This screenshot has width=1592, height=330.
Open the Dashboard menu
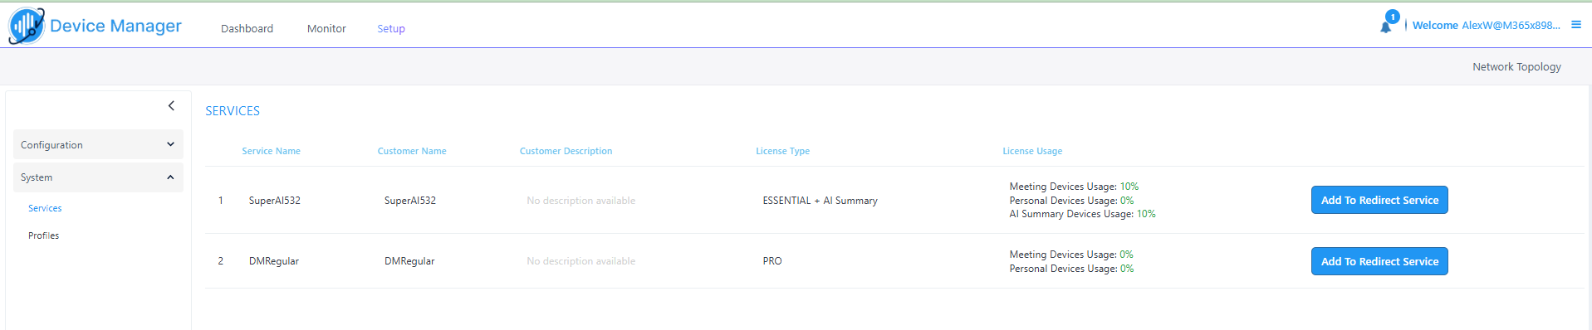click(x=247, y=28)
